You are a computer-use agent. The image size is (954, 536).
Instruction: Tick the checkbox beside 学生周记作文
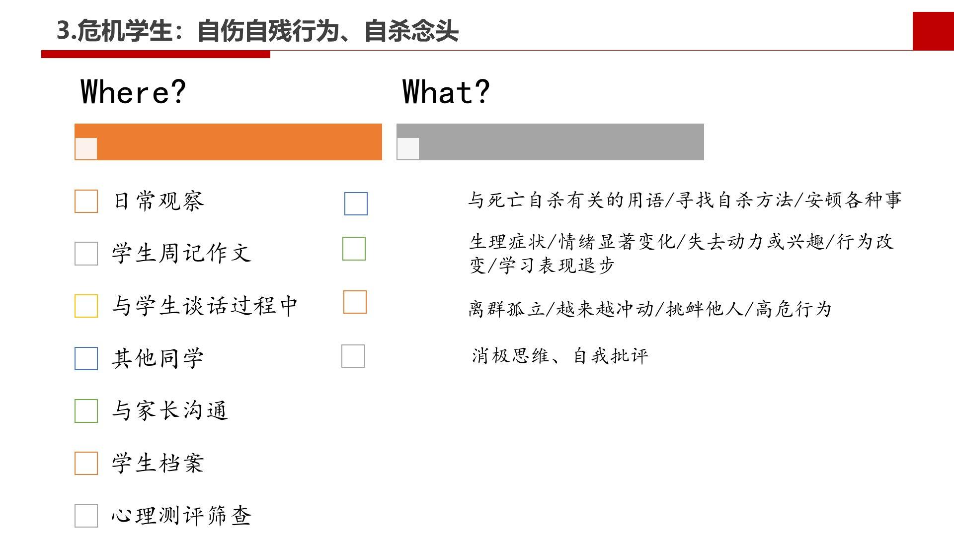click(x=86, y=254)
